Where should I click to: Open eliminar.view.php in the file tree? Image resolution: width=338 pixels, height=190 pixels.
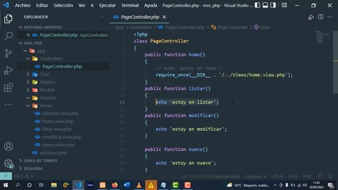60,113
